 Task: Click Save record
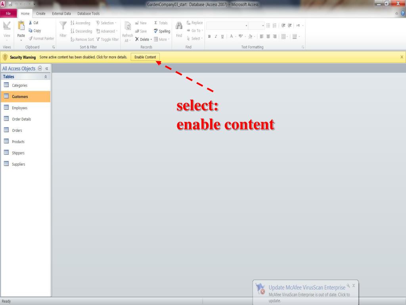[x=141, y=31]
